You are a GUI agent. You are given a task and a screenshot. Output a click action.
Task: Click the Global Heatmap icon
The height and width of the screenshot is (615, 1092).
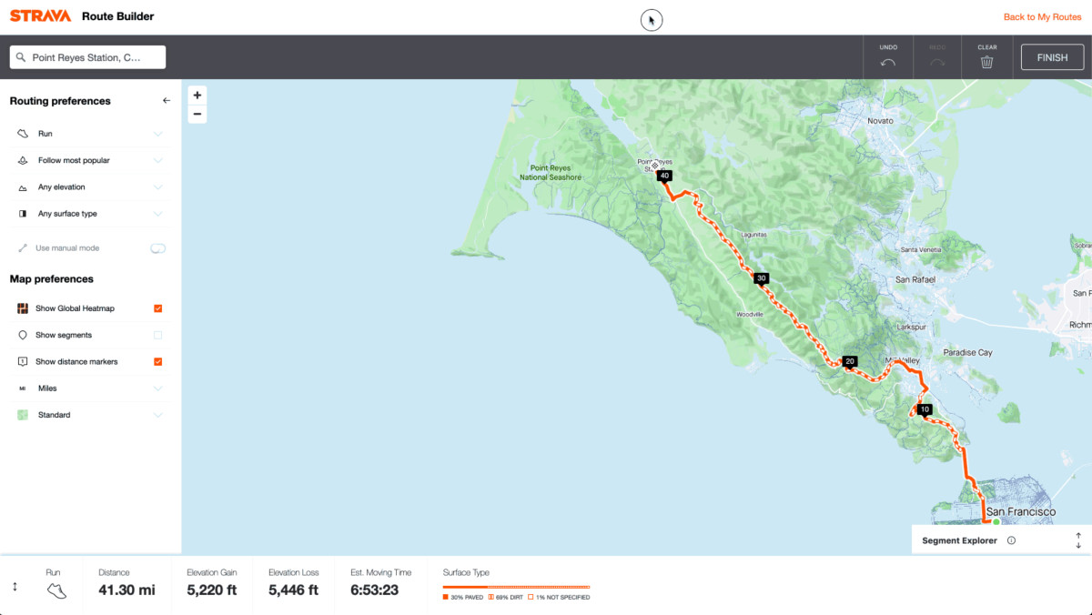(23, 308)
